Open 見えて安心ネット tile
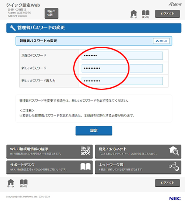 (x=138, y=151)
